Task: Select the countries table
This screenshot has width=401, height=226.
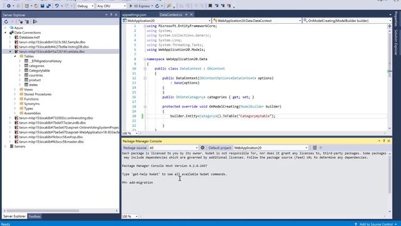Action: 36,75
